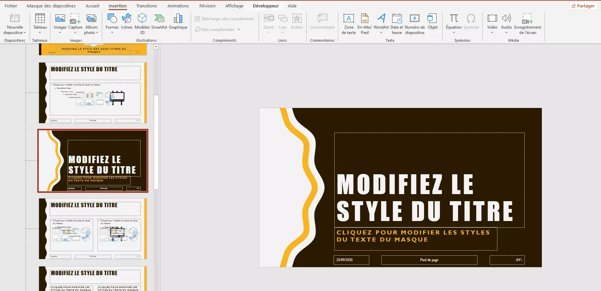Insert a SmartArt graphic
The image size is (601, 291).
click(x=159, y=18)
